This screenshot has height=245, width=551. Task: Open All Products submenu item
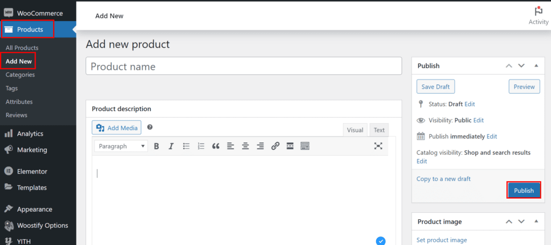[22, 48]
